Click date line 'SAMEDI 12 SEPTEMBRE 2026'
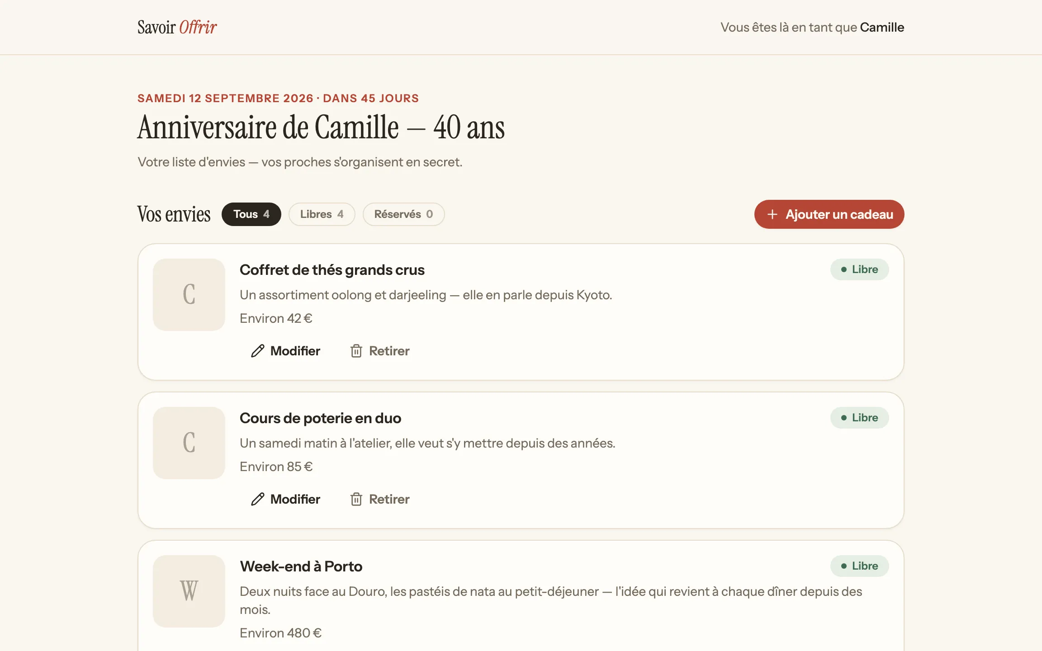This screenshot has height=651, width=1042. (225, 98)
